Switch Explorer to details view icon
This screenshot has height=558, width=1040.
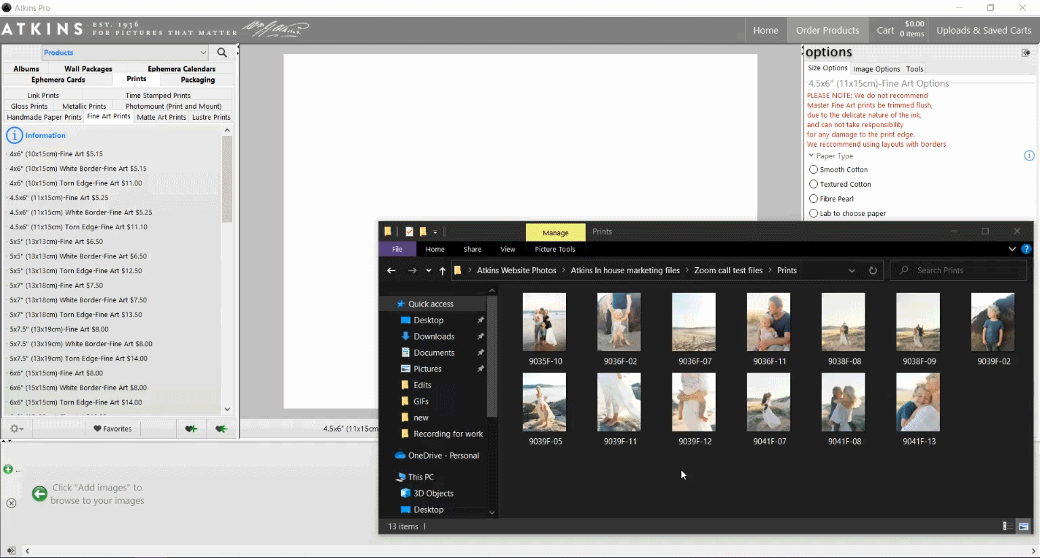tap(1007, 526)
